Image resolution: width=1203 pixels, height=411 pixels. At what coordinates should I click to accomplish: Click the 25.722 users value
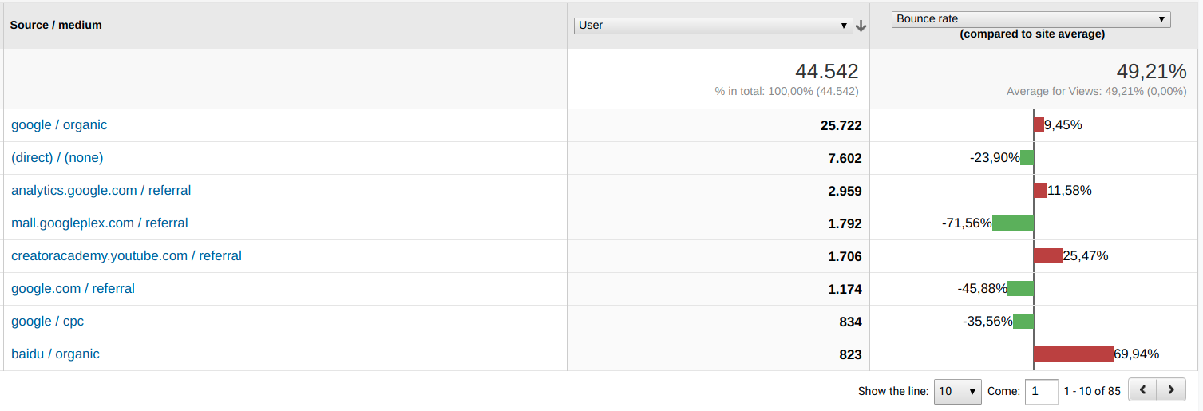click(841, 126)
